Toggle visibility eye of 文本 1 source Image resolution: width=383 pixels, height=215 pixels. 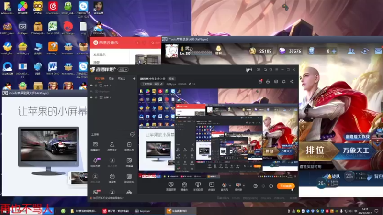tap(91, 86)
